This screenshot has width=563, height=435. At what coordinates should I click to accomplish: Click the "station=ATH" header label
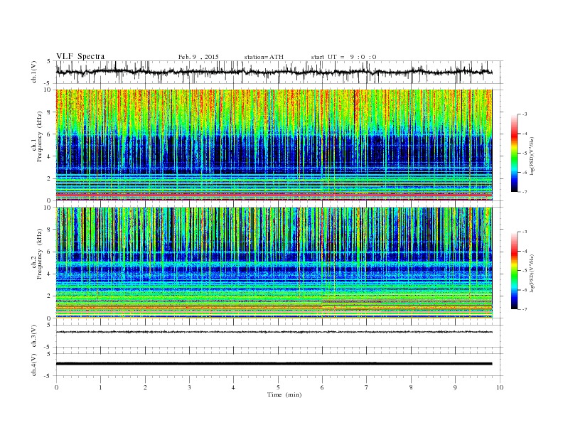[x=264, y=57]
